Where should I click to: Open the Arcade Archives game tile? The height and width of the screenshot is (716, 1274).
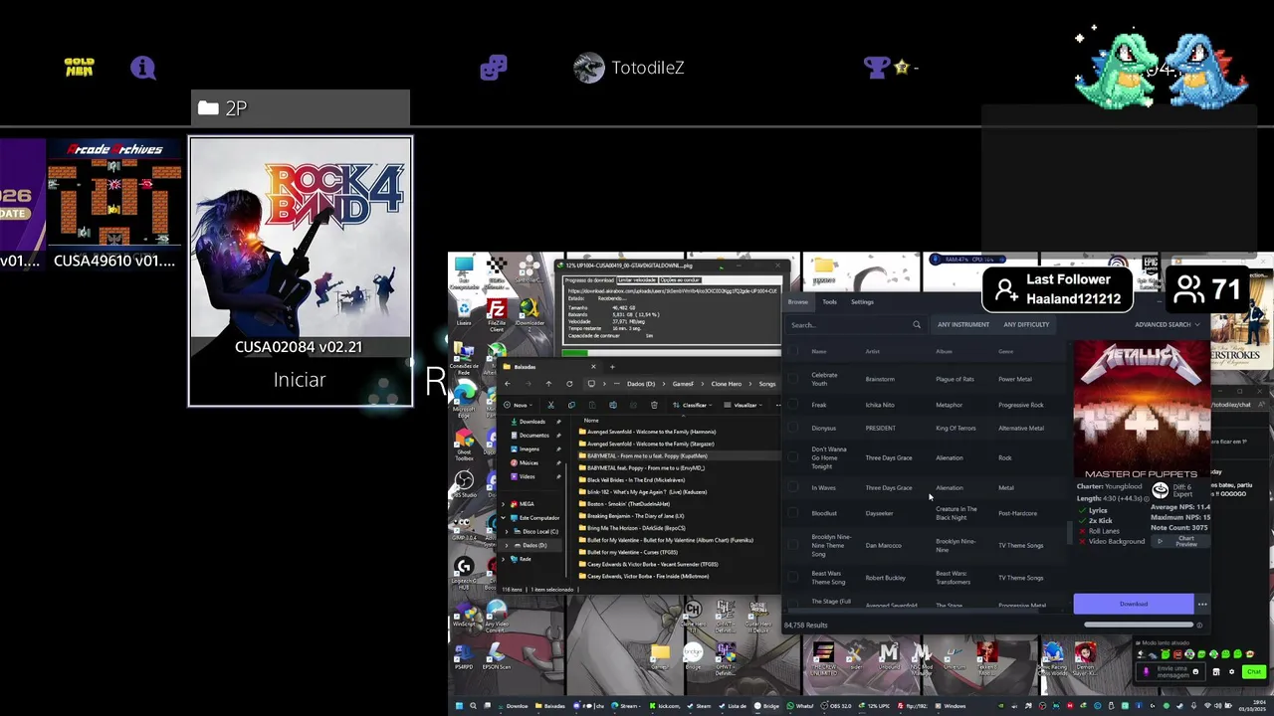(113, 205)
